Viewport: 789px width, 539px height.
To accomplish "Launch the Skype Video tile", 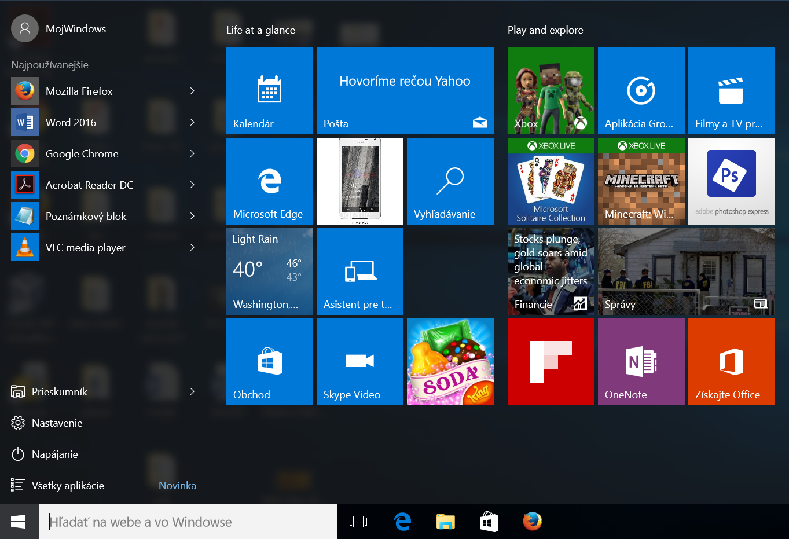I will (x=360, y=362).
